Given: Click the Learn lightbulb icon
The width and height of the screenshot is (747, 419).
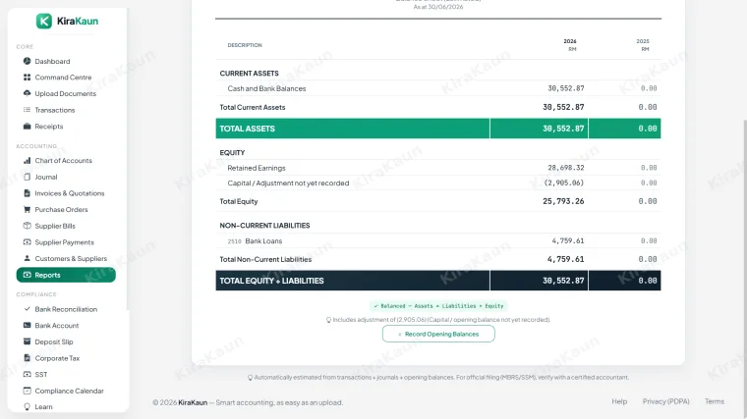Looking at the screenshot, I should pyautogui.click(x=28, y=406).
